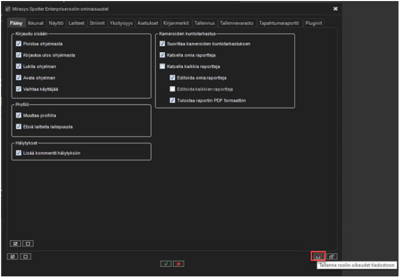Uncheck the Poistua ohjelmasta checkbox
399x278 pixels.
tap(18, 44)
